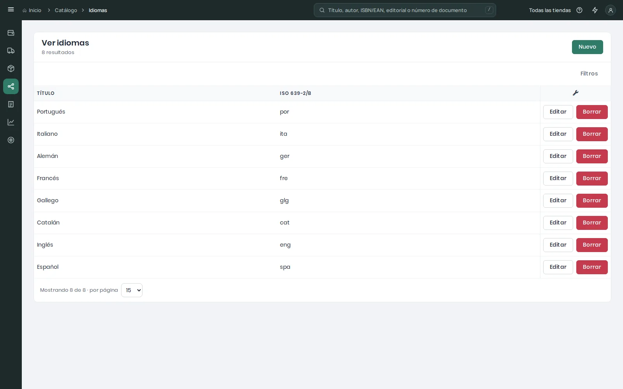Screen dimensions: 623x389
Task: Go to Inicio breadcrumb
Action: (x=32, y=10)
